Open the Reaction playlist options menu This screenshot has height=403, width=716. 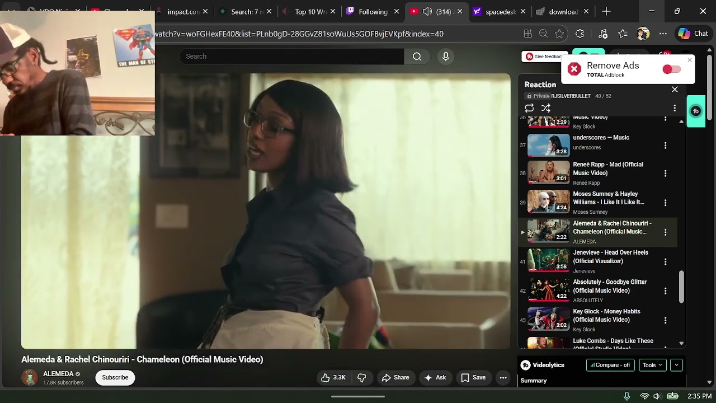tap(675, 108)
